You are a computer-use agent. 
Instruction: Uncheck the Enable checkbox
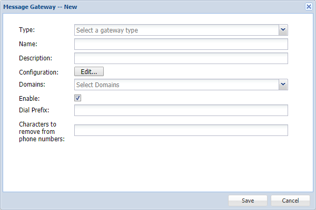(78, 98)
